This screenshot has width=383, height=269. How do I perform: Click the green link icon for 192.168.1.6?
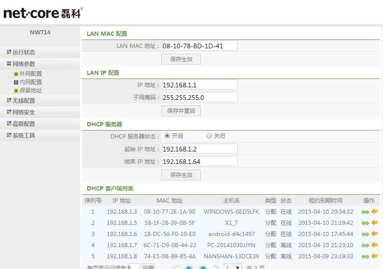[365, 234]
